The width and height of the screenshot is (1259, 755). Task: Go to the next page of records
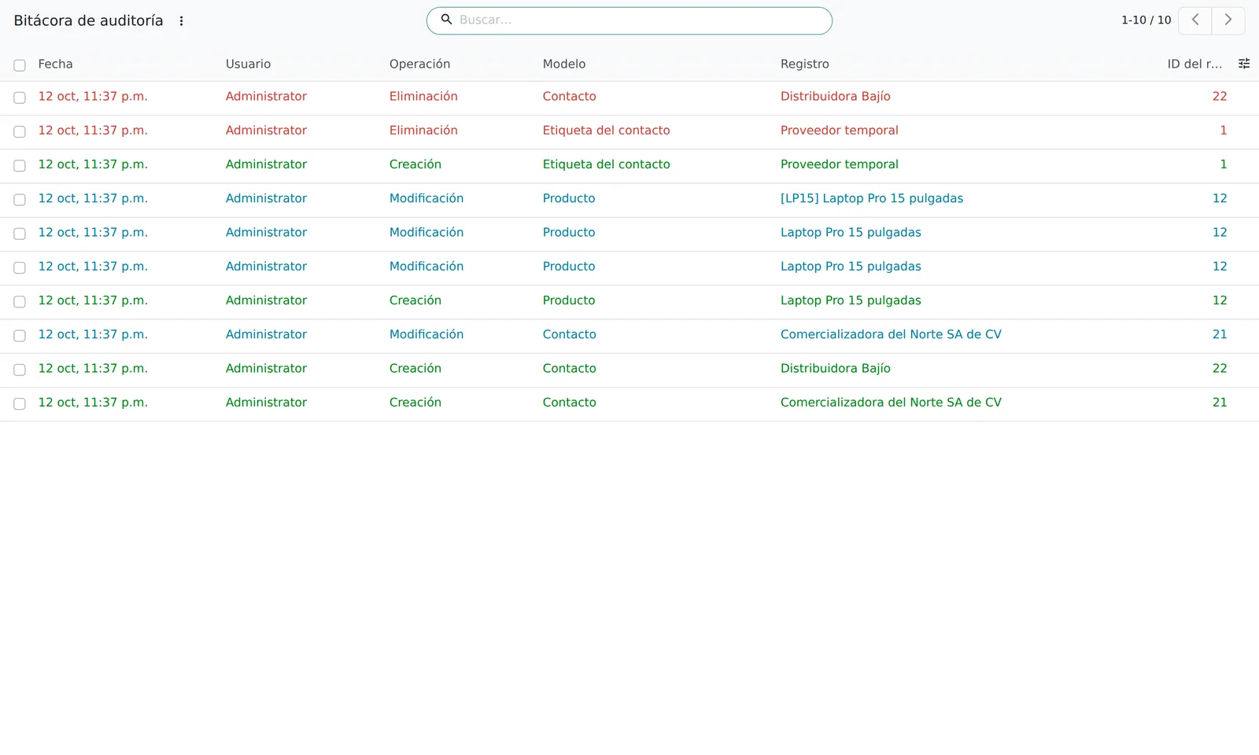pos(1228,20)
